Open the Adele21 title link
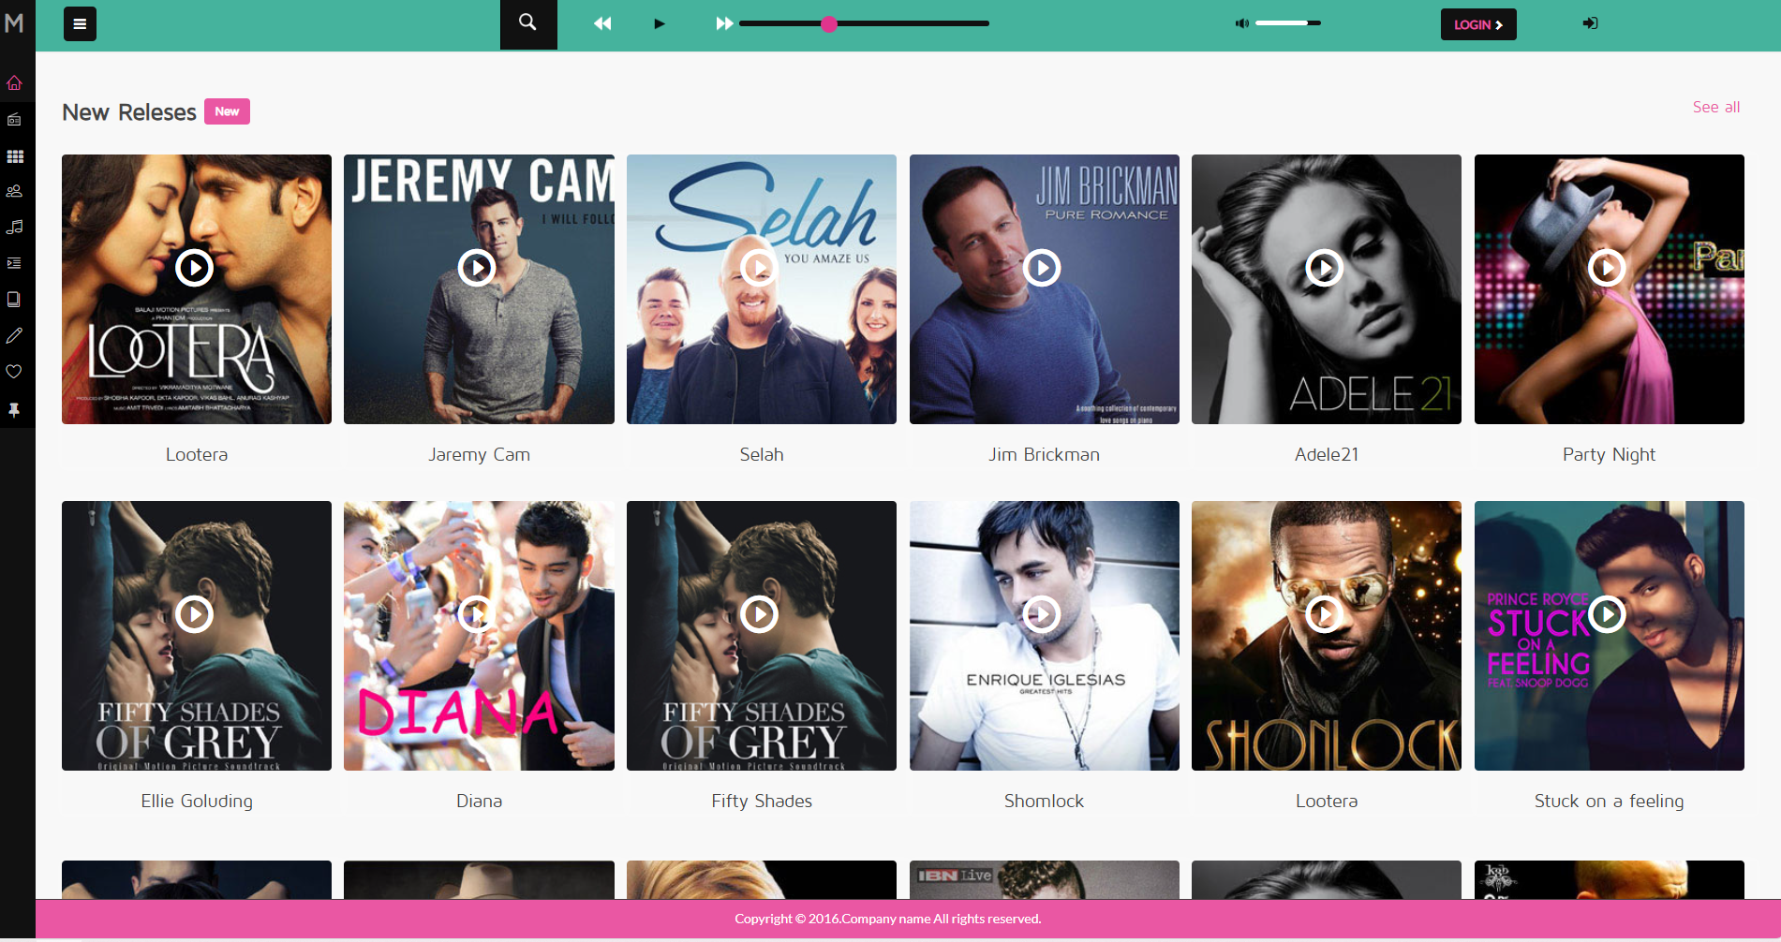This screenshot has width=1781, height=942. (1327, 454)
